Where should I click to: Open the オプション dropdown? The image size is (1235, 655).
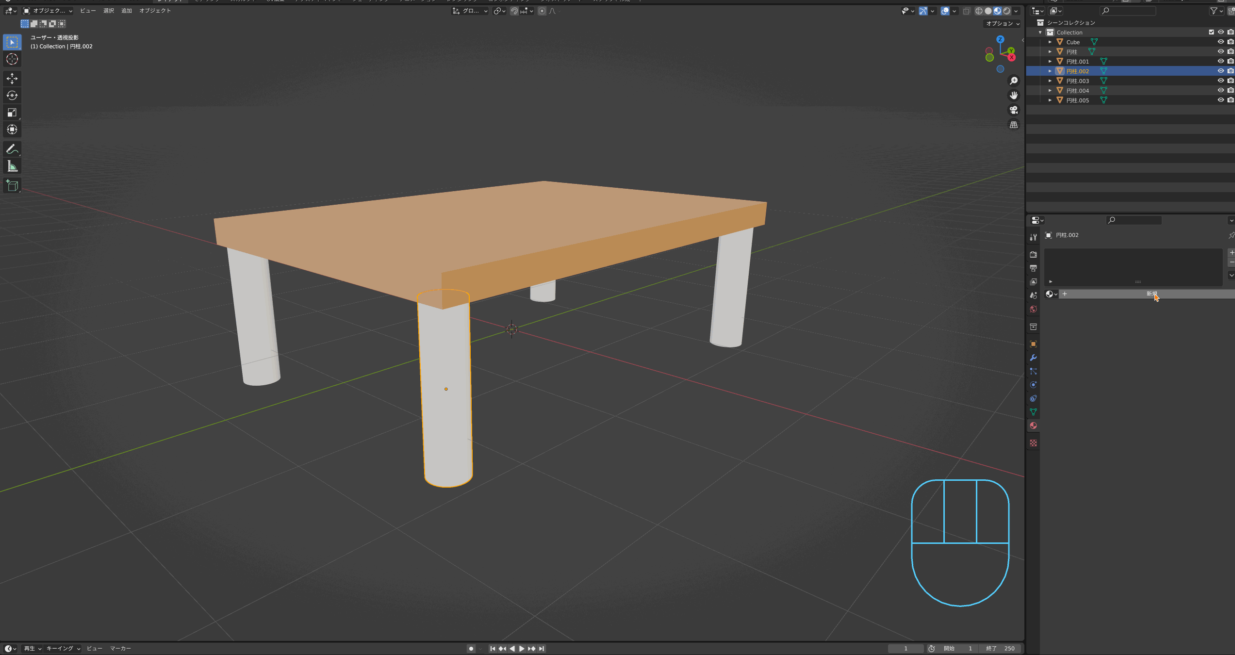(1003, 23)
